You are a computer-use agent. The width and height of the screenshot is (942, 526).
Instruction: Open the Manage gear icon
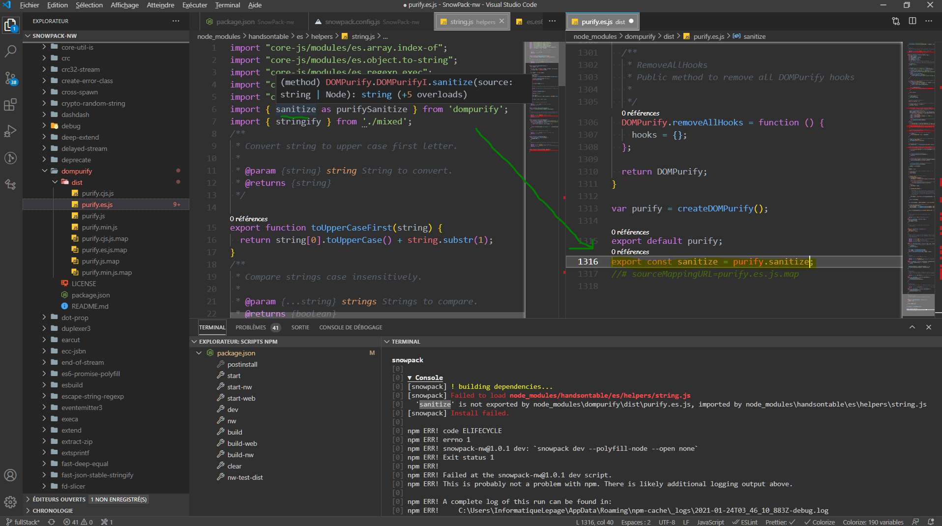click(x=10, y=502)
